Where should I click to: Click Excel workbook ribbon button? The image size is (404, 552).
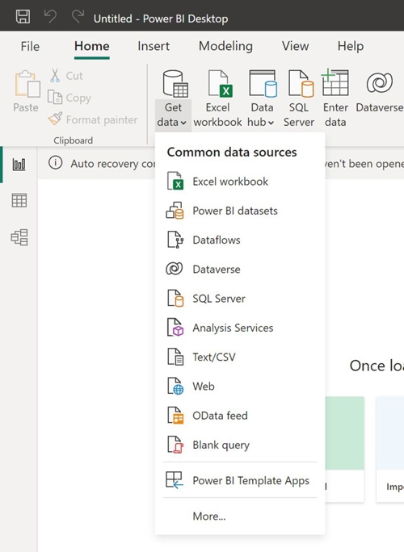217,98
